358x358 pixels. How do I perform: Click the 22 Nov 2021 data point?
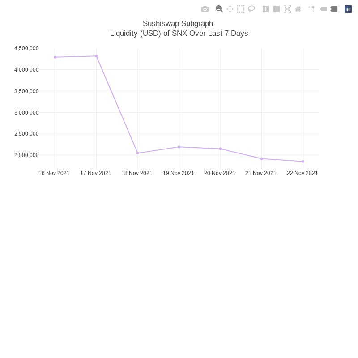tap(303, 162)
